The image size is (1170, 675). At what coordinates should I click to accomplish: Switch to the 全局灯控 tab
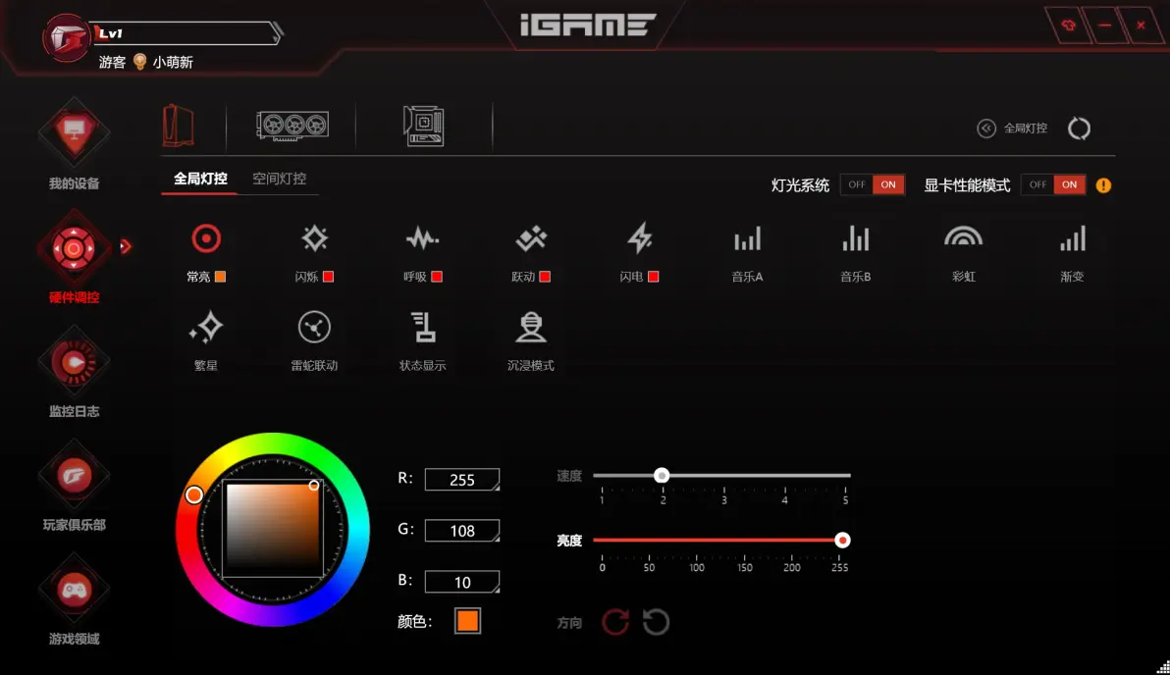tap(200, 179)
